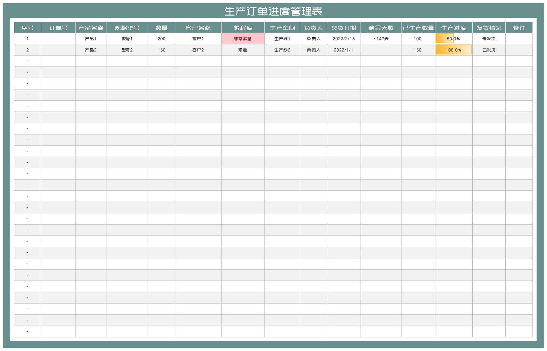Click the empty 备注 cell for 产品2
The image size is (547, 351).
[x=519, y=50]
